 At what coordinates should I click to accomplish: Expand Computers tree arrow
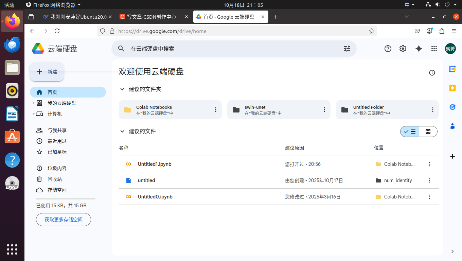pos(34,114)
